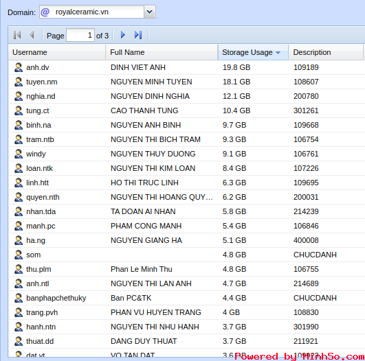The width and height of the screenshot is (365, 361).
Task: Sort by Full Name column header
Action: pyautogui.click(x=162, y=53)
